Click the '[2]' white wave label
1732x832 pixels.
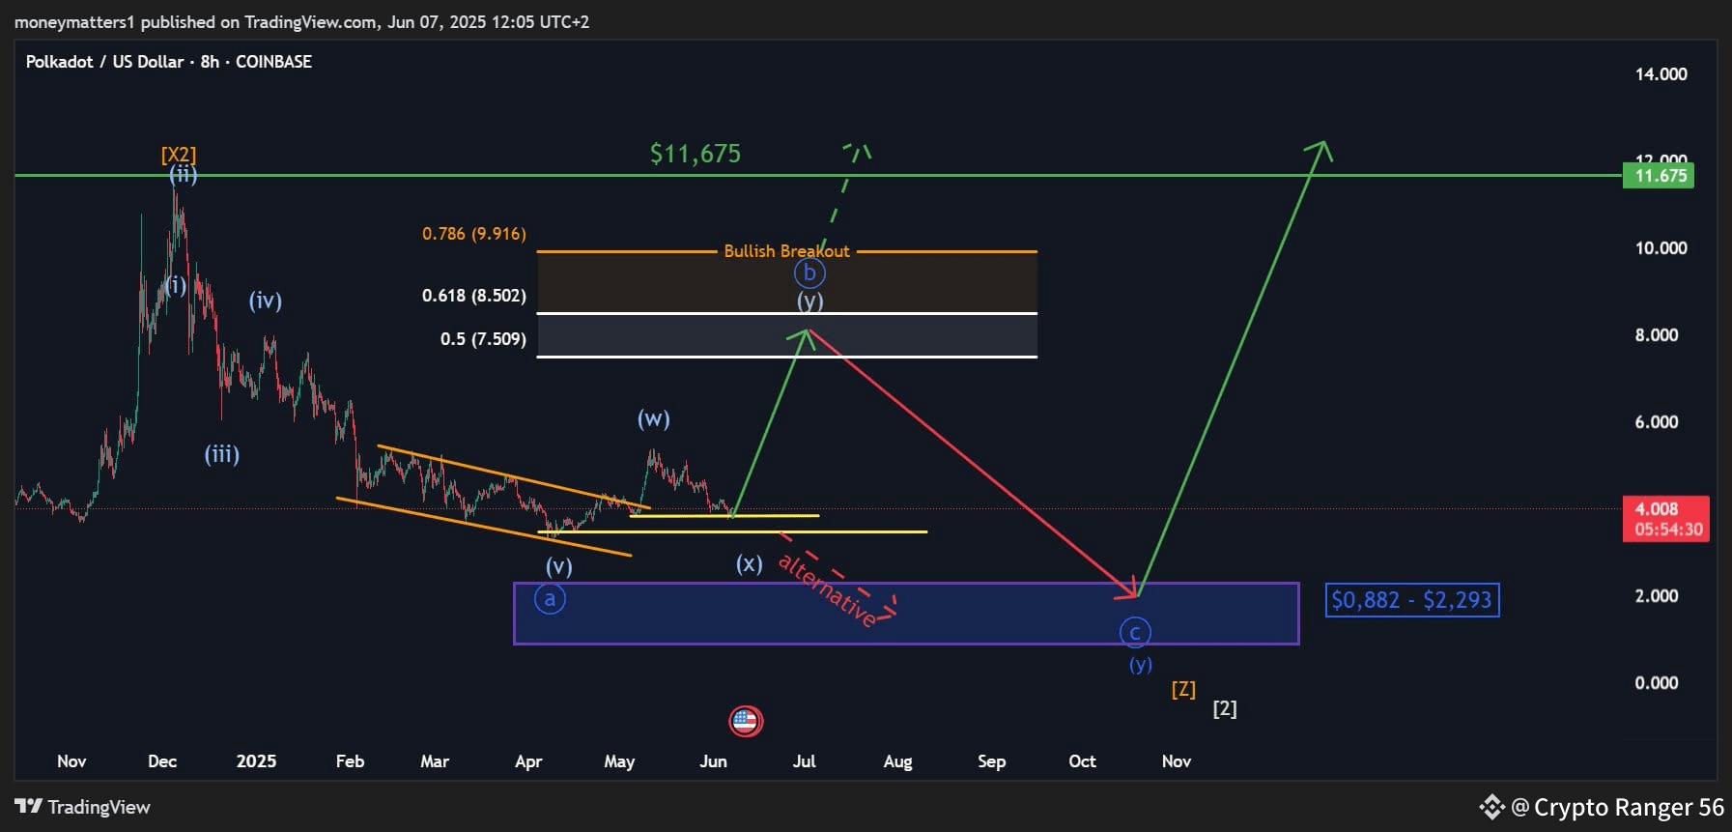(x=1225, y=708)
